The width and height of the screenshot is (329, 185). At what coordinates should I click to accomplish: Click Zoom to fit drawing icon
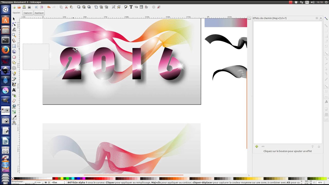pos(84,7)
